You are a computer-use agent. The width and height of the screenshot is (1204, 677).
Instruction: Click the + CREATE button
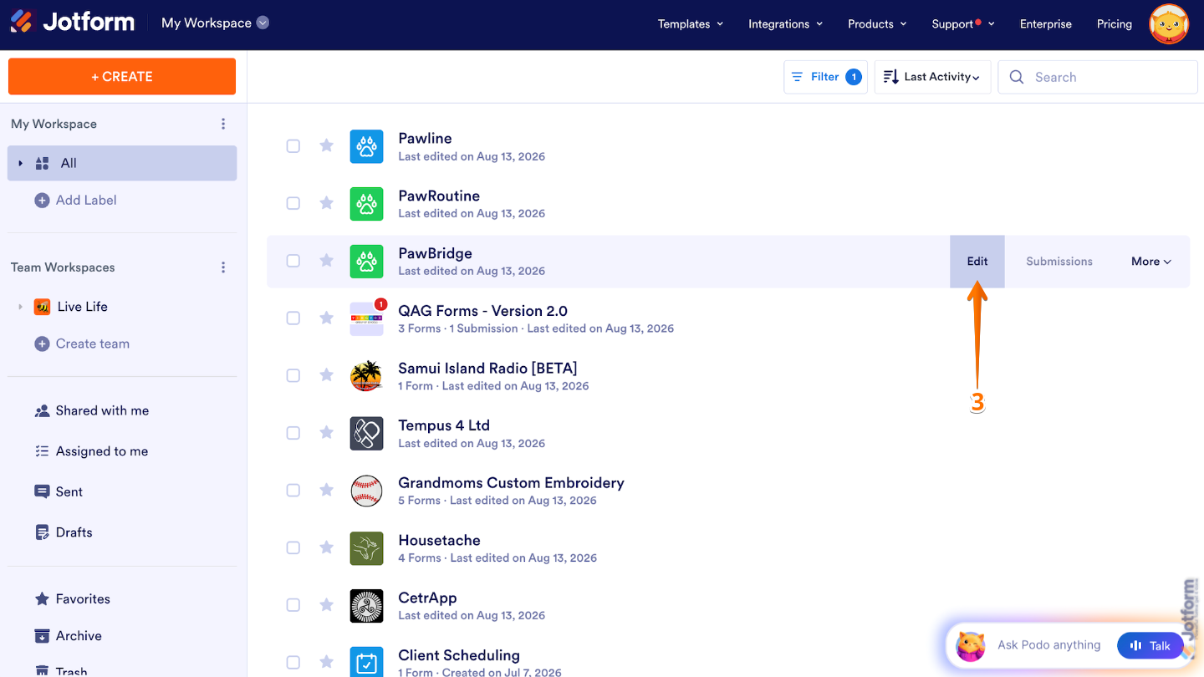click(x=122, y=76)
